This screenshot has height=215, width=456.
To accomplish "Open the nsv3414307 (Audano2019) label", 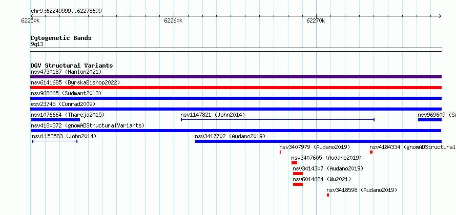I will [328, 168].
